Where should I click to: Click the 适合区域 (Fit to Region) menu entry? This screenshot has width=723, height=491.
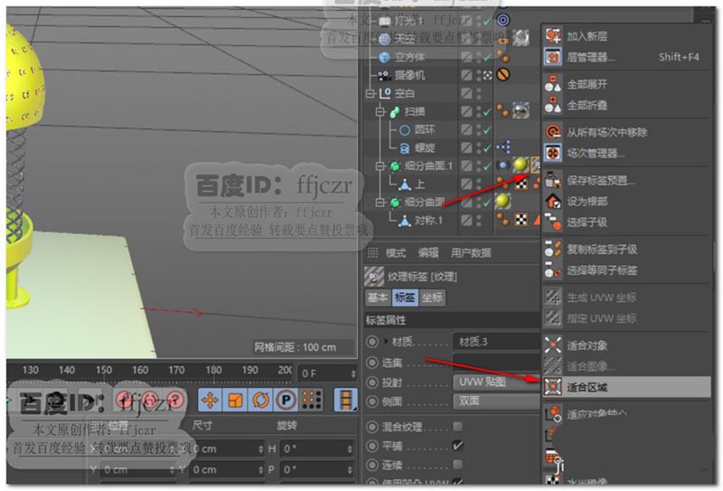click(626, 387)
